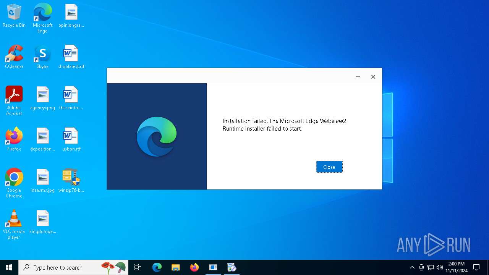Select the opiniongre... image file on the desktop
489x275 pixels.
click(x=71, y=16)
